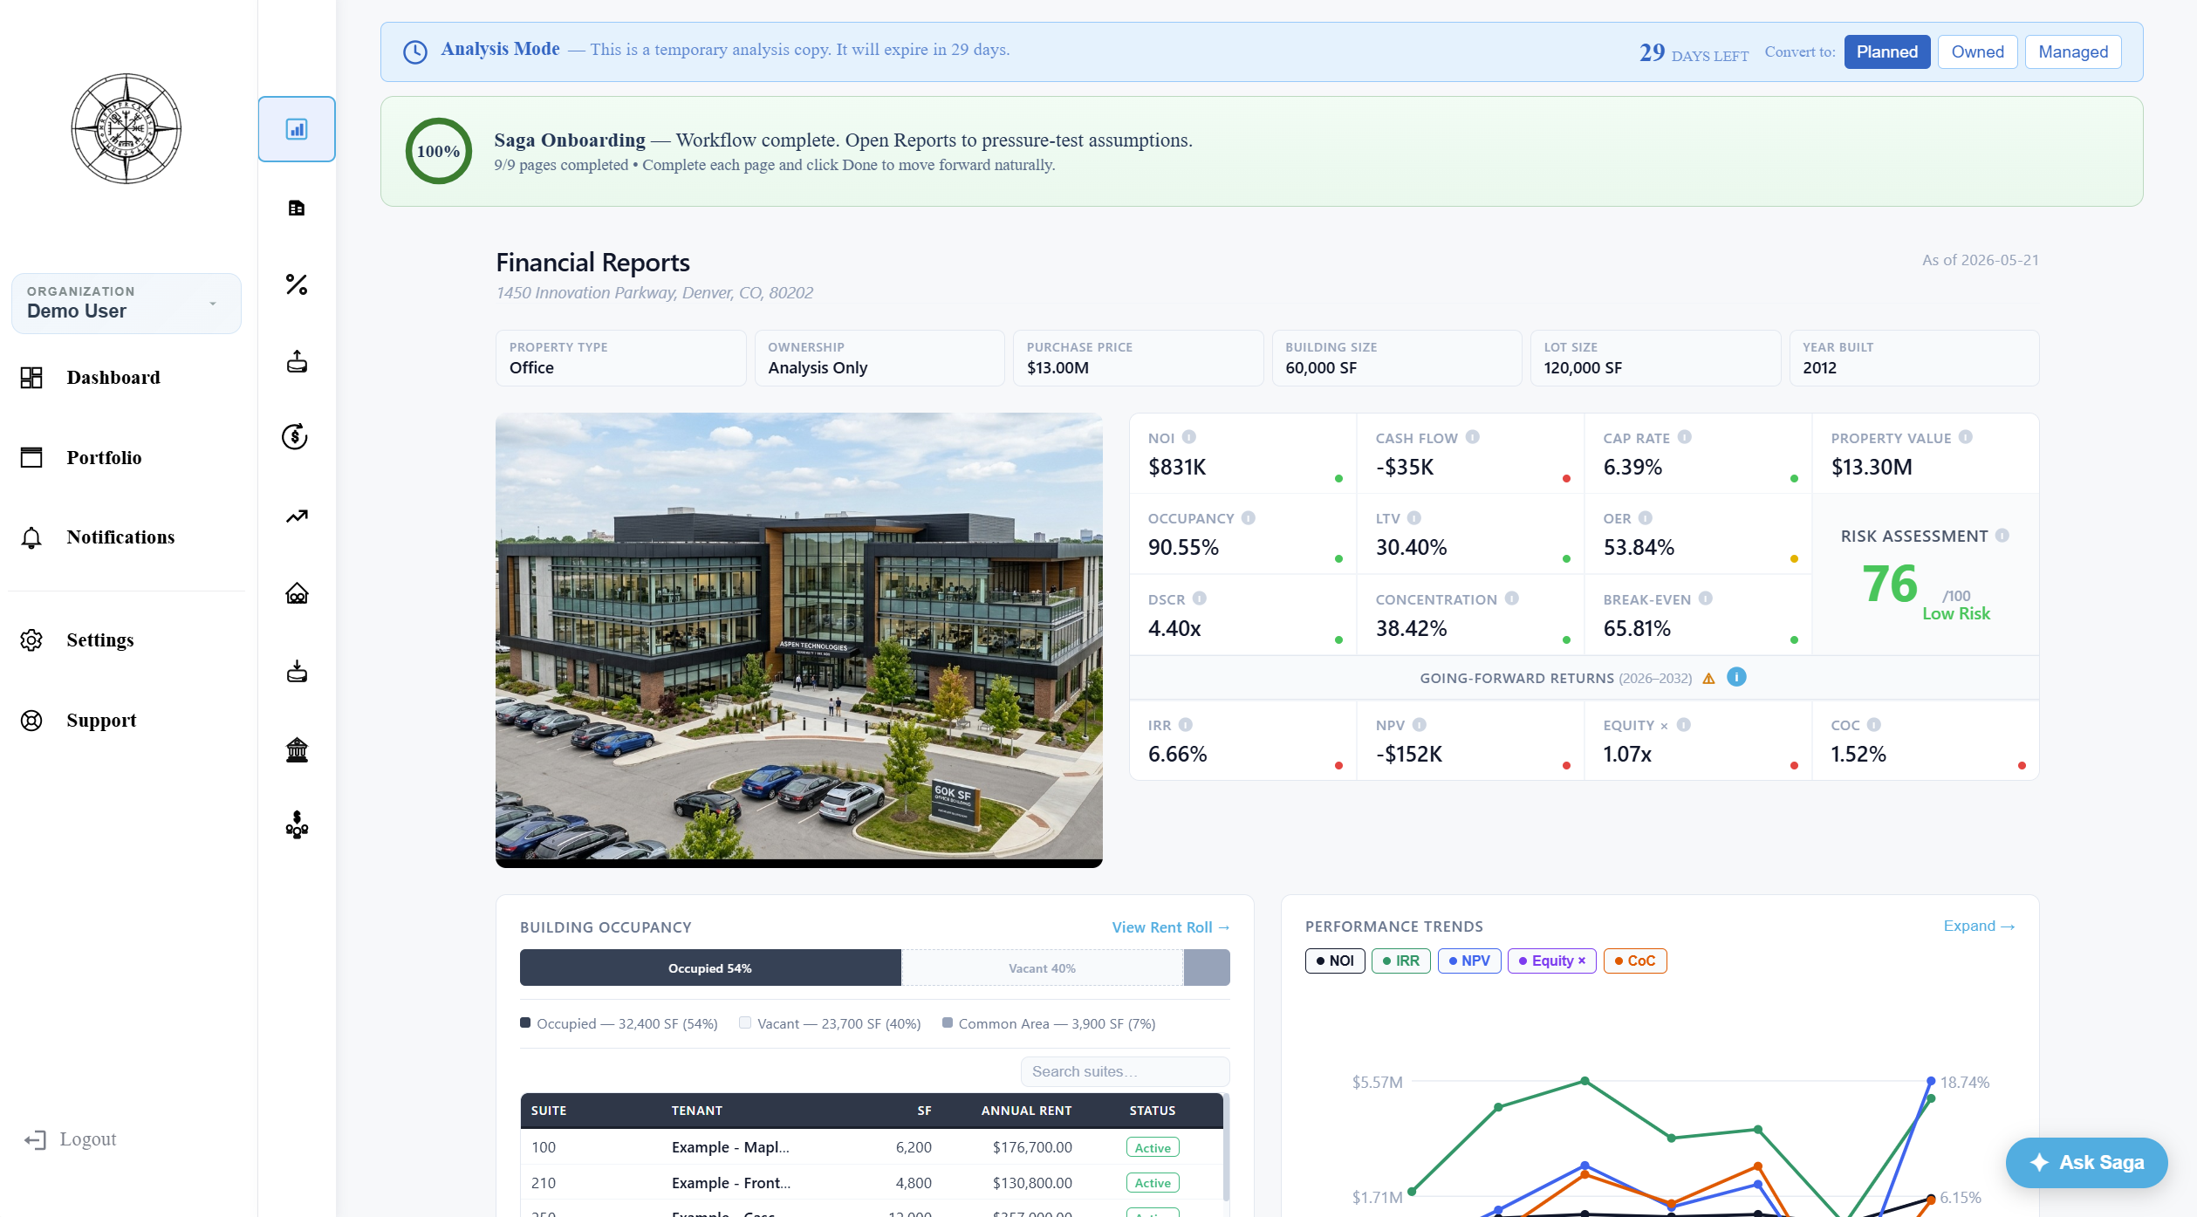The image size is (2197, 1217).
Task: Click the LTV info icon
Action: click(1413, 517)
